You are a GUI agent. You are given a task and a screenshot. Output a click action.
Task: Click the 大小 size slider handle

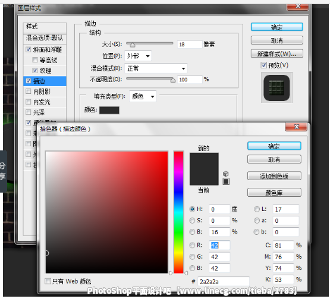point(133,45)
